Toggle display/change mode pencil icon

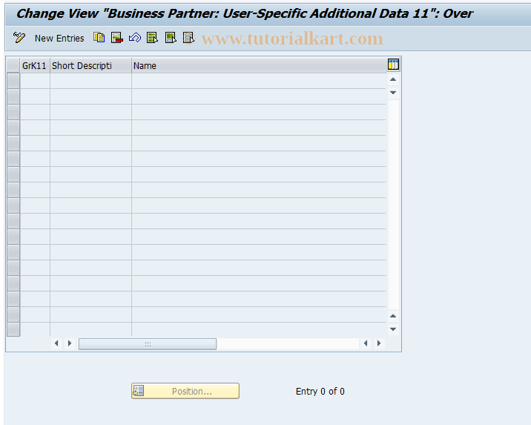(19, 38)
